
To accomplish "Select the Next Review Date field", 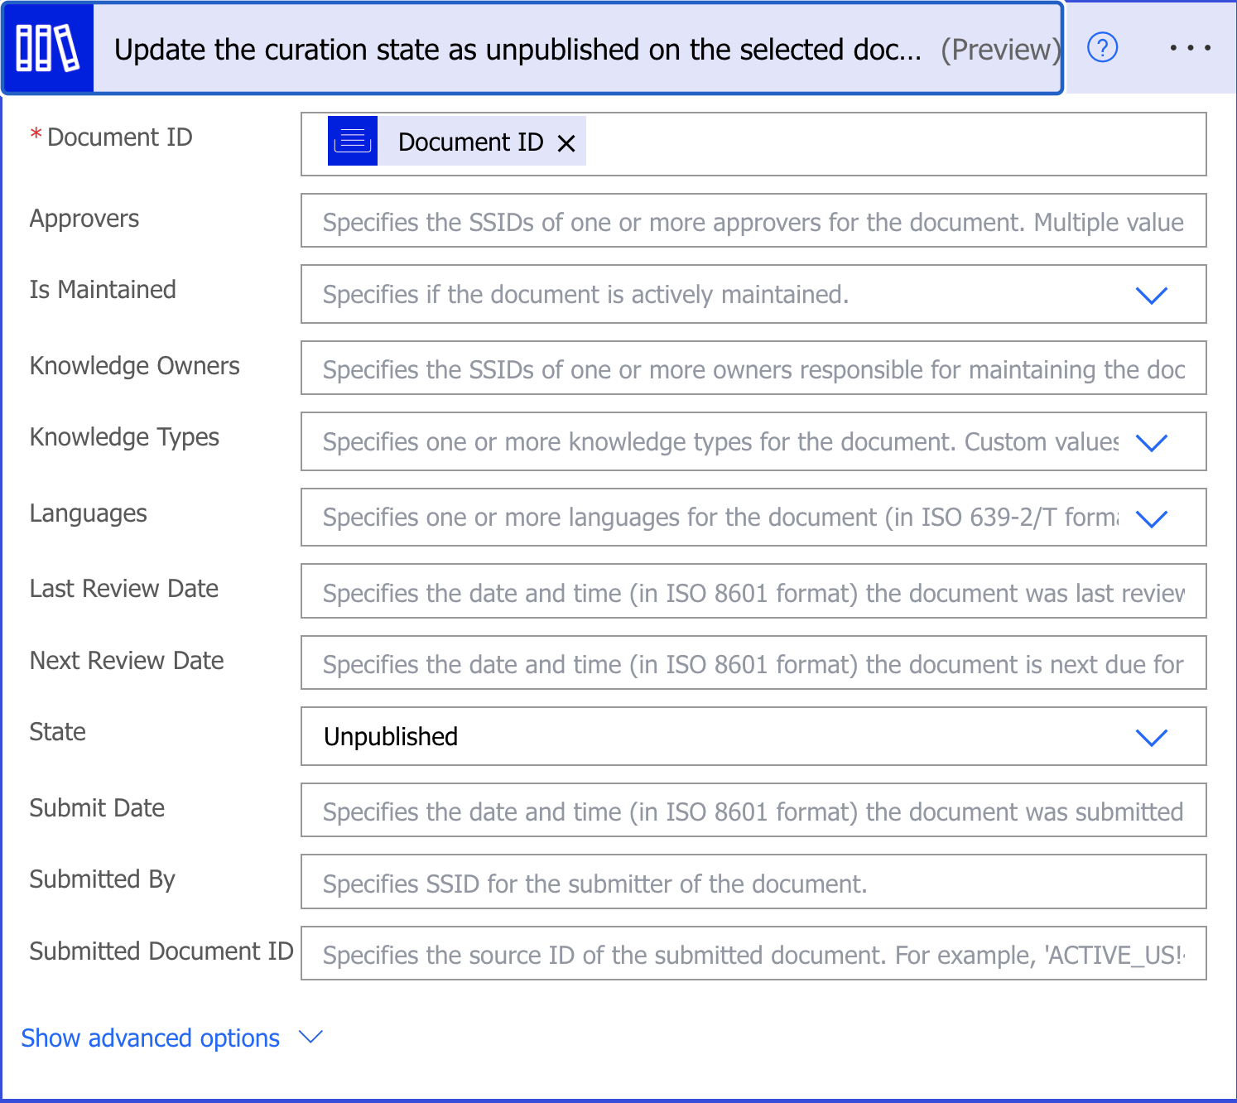I will 752,663.
